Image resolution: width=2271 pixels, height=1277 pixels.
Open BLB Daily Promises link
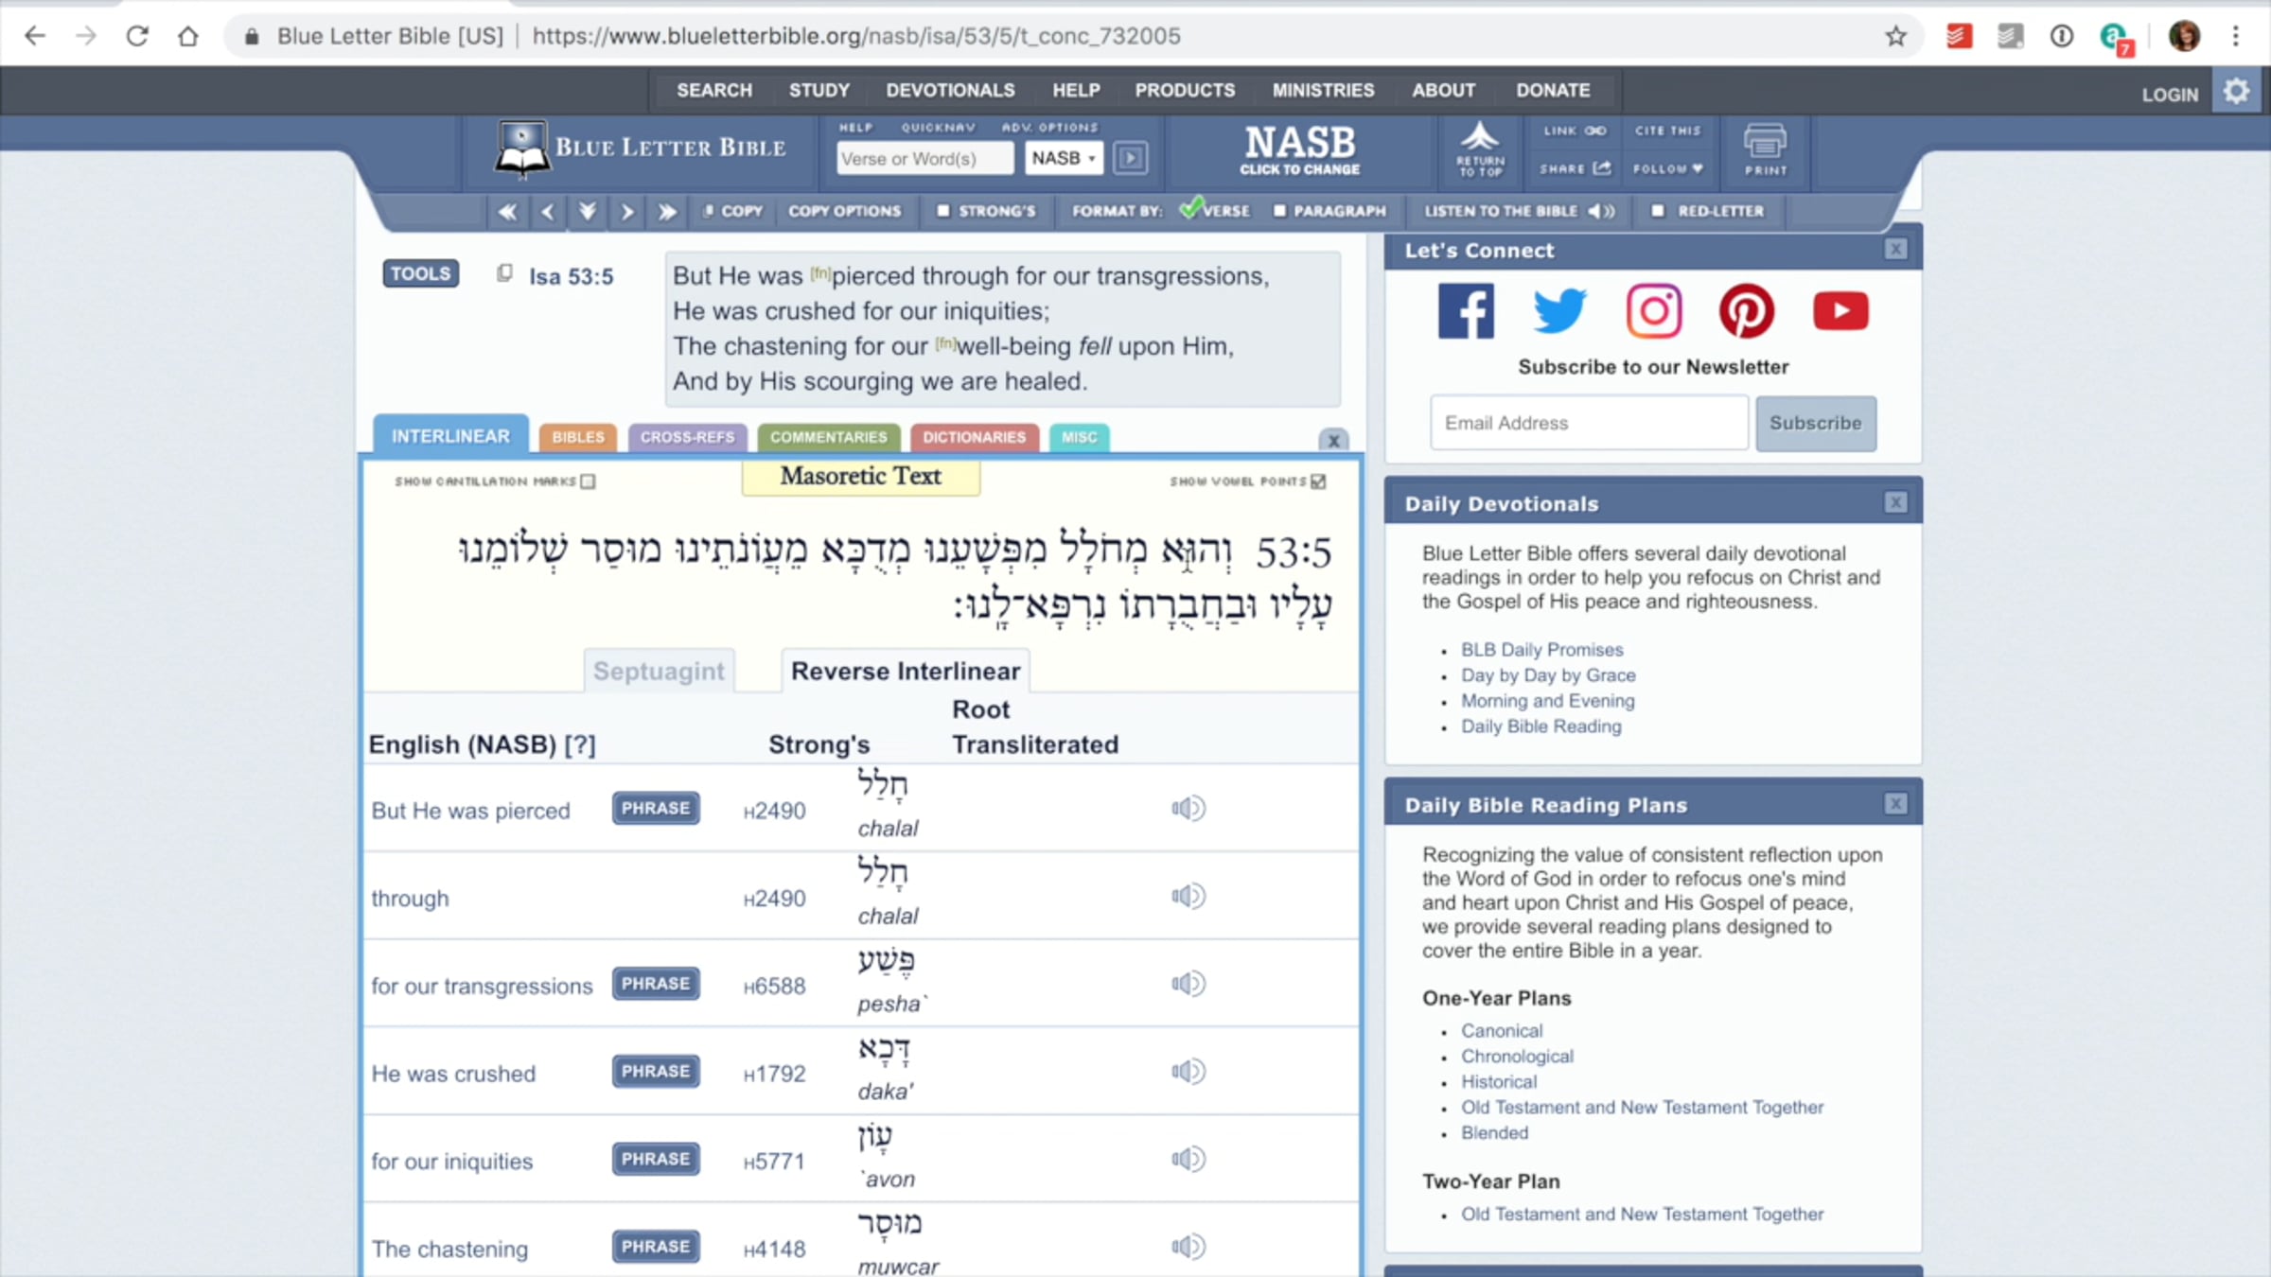1542,650
